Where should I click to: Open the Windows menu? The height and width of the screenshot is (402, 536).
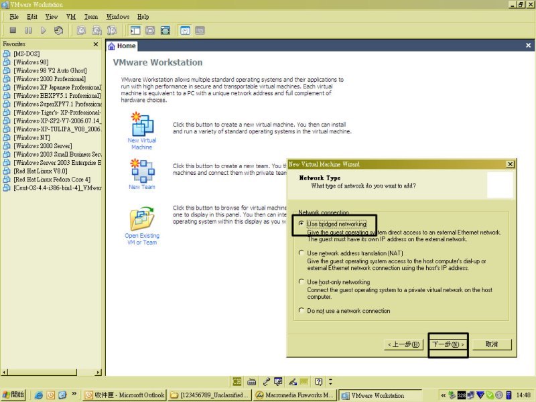(x=118, y=17)
